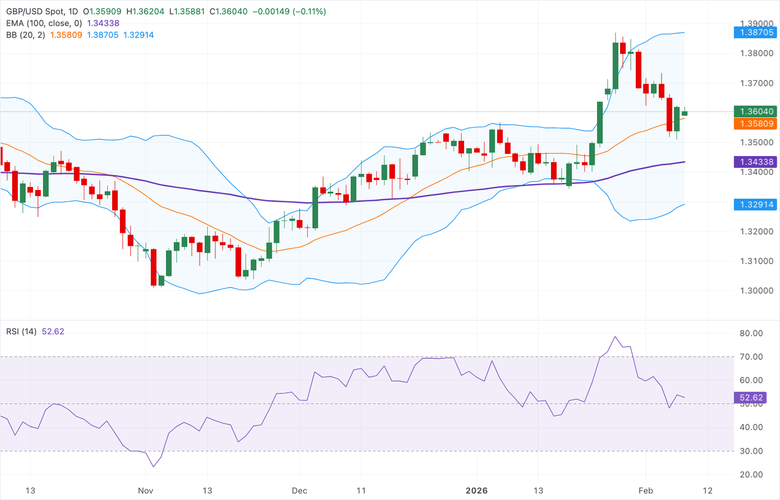This screenshot has width=780, height=500.
Task: Click the Dec label on the time axis
Action: (x=300, y=491)
